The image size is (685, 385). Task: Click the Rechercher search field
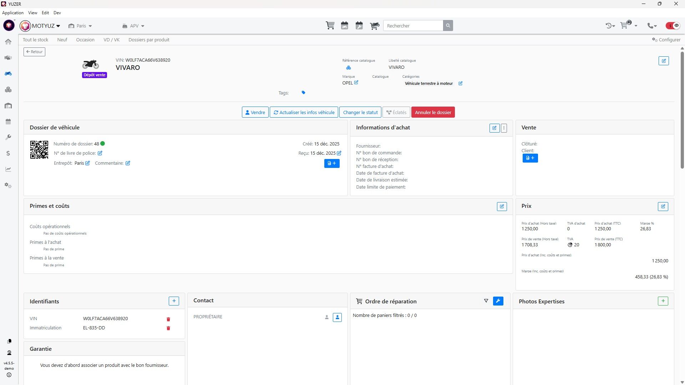413,26
